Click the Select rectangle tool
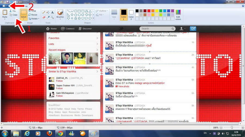The image size is (245, 137). pos(24,12)
